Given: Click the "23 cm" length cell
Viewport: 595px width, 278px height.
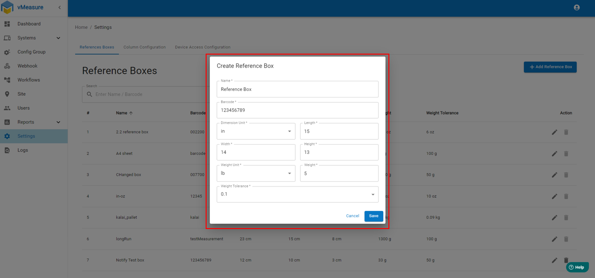Looking at the screenshot, I should click(x=246, y=239).
